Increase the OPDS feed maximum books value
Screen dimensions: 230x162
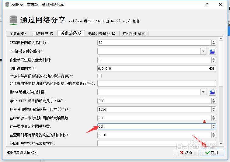pos(214,41)
